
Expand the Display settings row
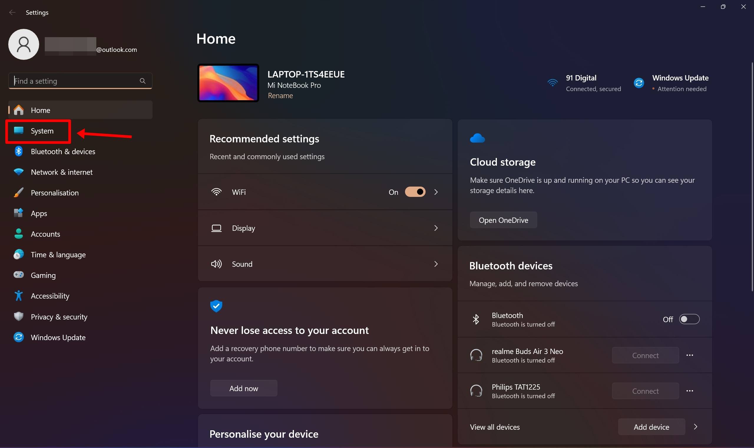point(436,228)
